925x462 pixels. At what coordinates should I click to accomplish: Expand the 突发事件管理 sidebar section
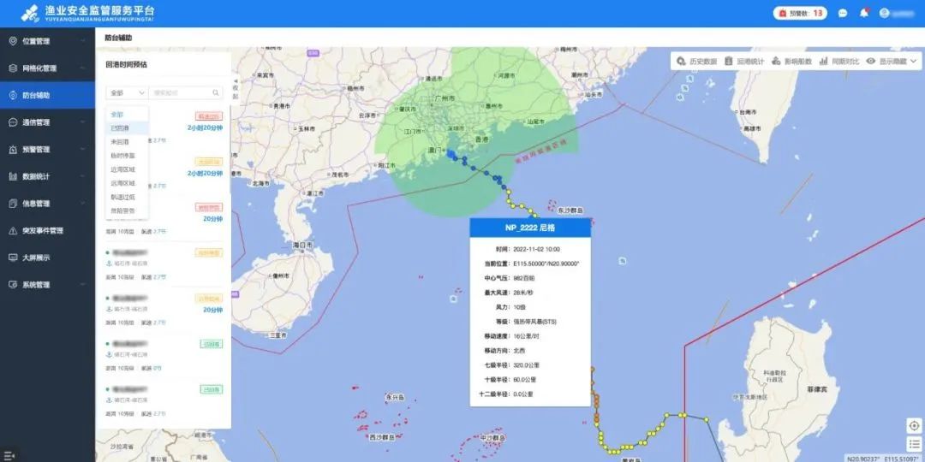click(x=47, y=230)
